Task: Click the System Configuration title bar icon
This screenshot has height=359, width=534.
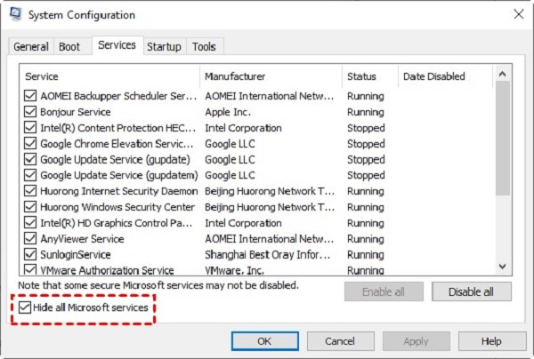Action: tap(15, 14)
